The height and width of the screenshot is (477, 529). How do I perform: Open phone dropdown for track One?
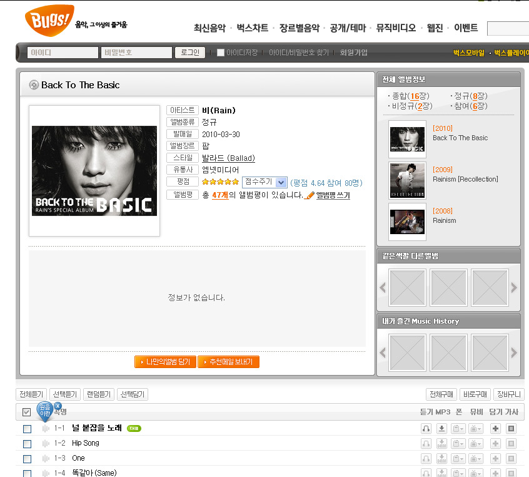click(459, 458)
